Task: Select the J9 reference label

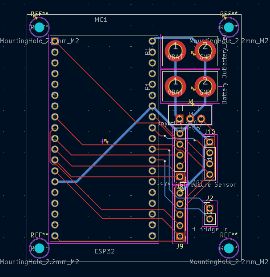Action: point(180,246)
